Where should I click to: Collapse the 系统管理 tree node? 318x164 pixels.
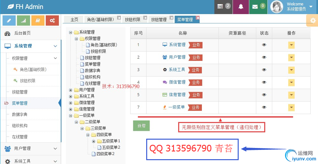[71, 32]
